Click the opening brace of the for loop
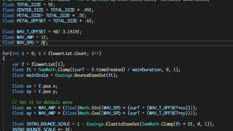233x131 pixels. point(4,59)
